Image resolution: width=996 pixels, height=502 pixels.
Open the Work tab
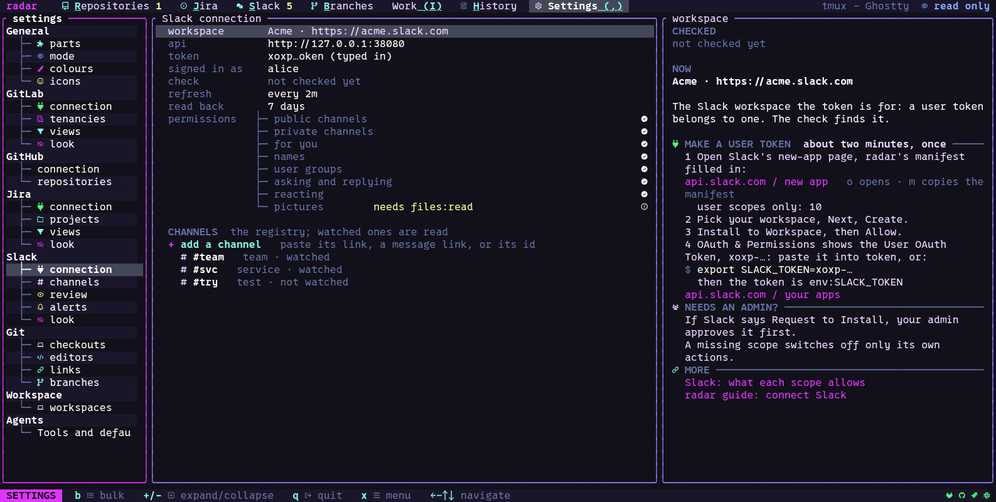pos(417,6)
